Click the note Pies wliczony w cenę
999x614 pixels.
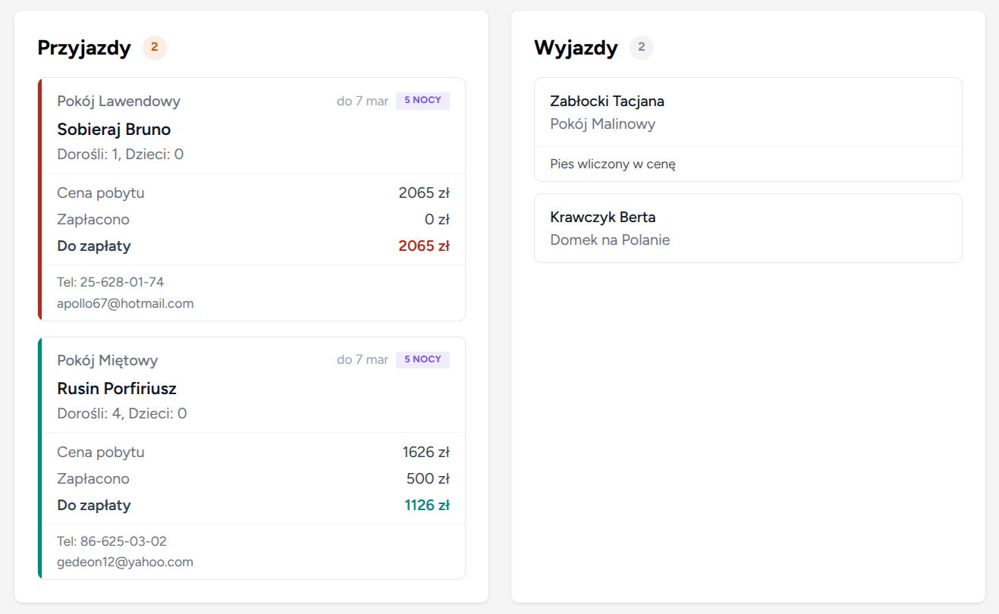612,164
